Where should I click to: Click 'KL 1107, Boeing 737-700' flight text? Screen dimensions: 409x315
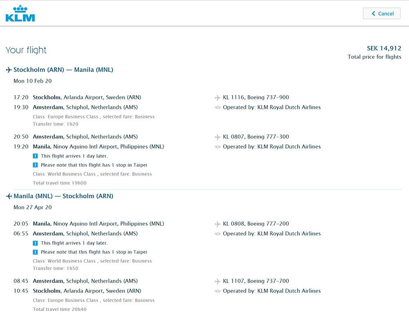[x=256, y=281]
